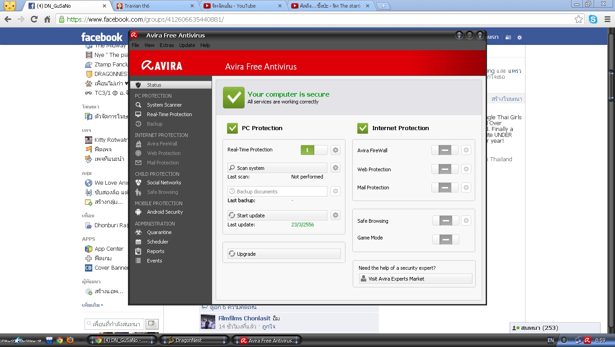Search chat friends field in Facebook

114,324
